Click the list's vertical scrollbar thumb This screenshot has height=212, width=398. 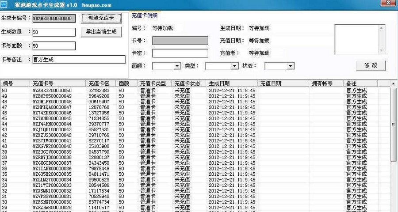pos(394,124)
